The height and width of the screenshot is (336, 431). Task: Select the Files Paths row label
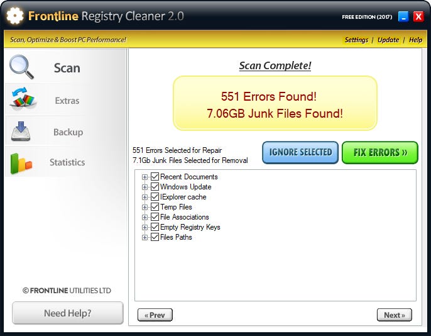coord(176,237)
